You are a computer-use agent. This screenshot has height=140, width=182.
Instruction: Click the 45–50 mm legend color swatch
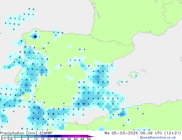tap(84, 136)
